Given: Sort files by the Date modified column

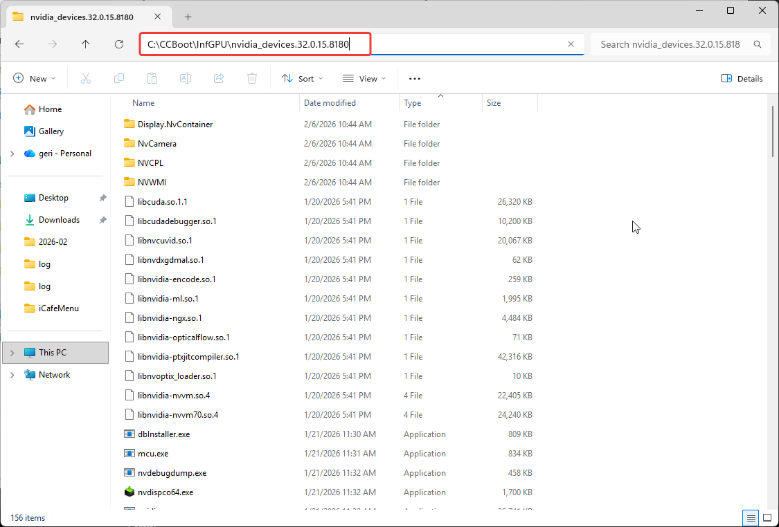Looking at the screenshot, I should (330, 103).
